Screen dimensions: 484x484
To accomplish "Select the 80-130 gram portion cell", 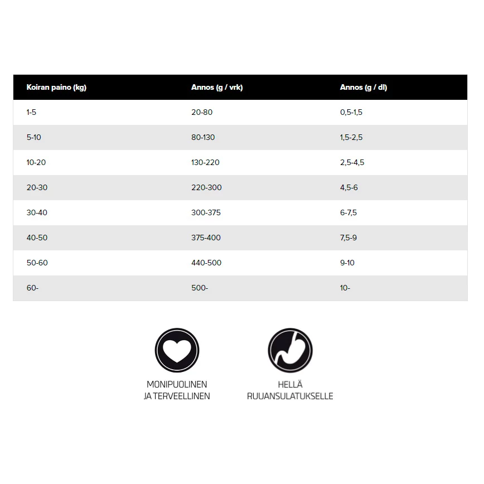I will (203, 138).
